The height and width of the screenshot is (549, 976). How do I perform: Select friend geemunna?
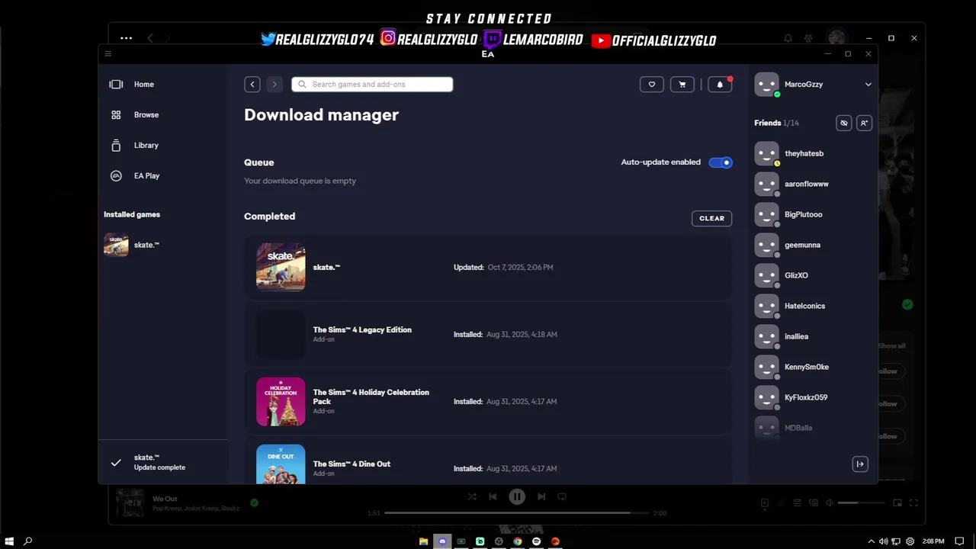coord(812,245)
